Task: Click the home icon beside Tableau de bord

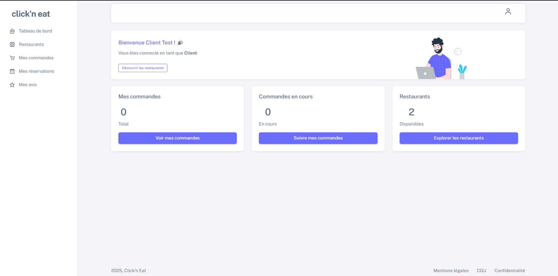Action: [x=12, y=31]
